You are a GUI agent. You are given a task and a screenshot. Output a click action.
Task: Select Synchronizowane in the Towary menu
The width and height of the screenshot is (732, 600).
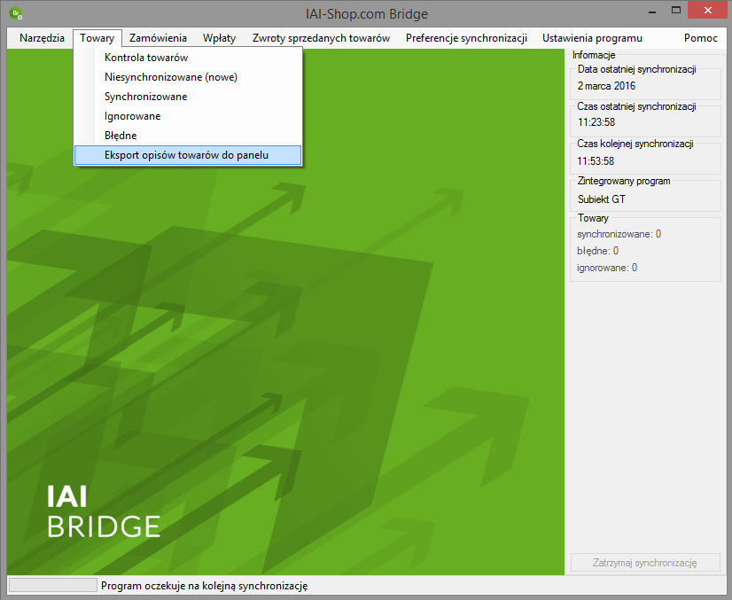[x=145, y=97]
